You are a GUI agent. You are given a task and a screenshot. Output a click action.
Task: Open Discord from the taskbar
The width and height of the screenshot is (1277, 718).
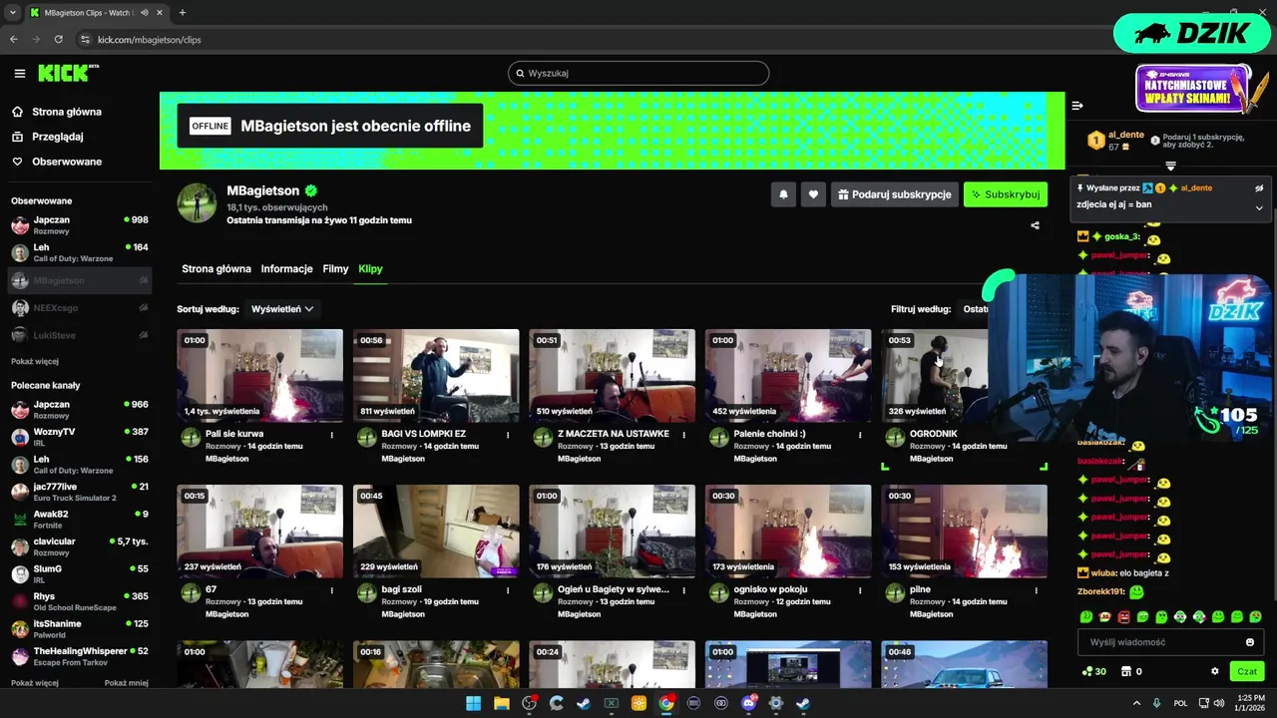pos(749,703)
